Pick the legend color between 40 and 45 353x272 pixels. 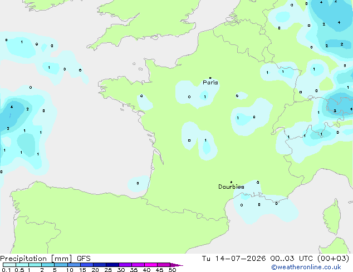(151, 265)
